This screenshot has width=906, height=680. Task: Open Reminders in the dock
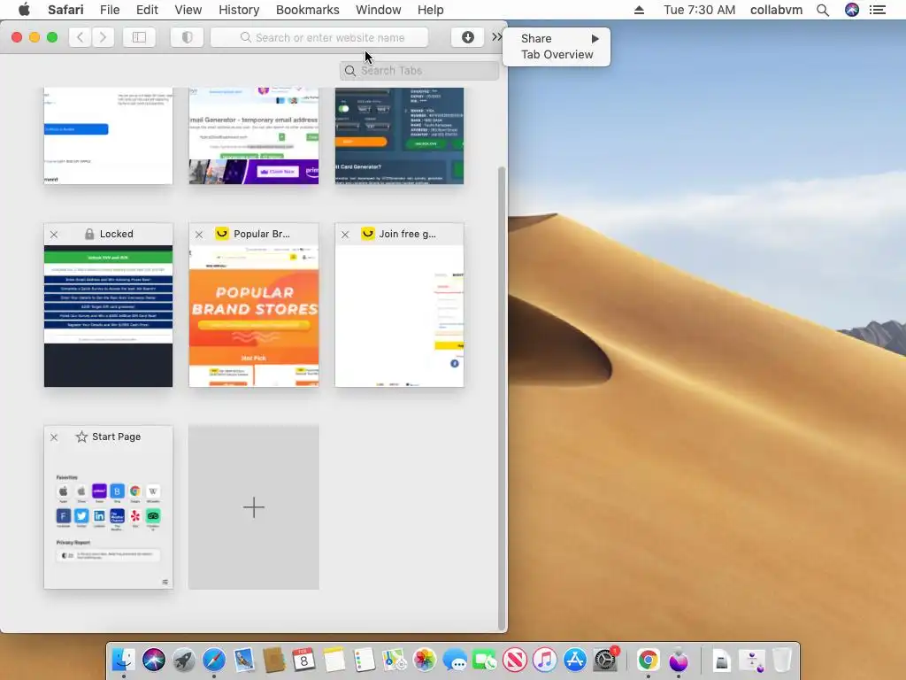tap(364, 660)
